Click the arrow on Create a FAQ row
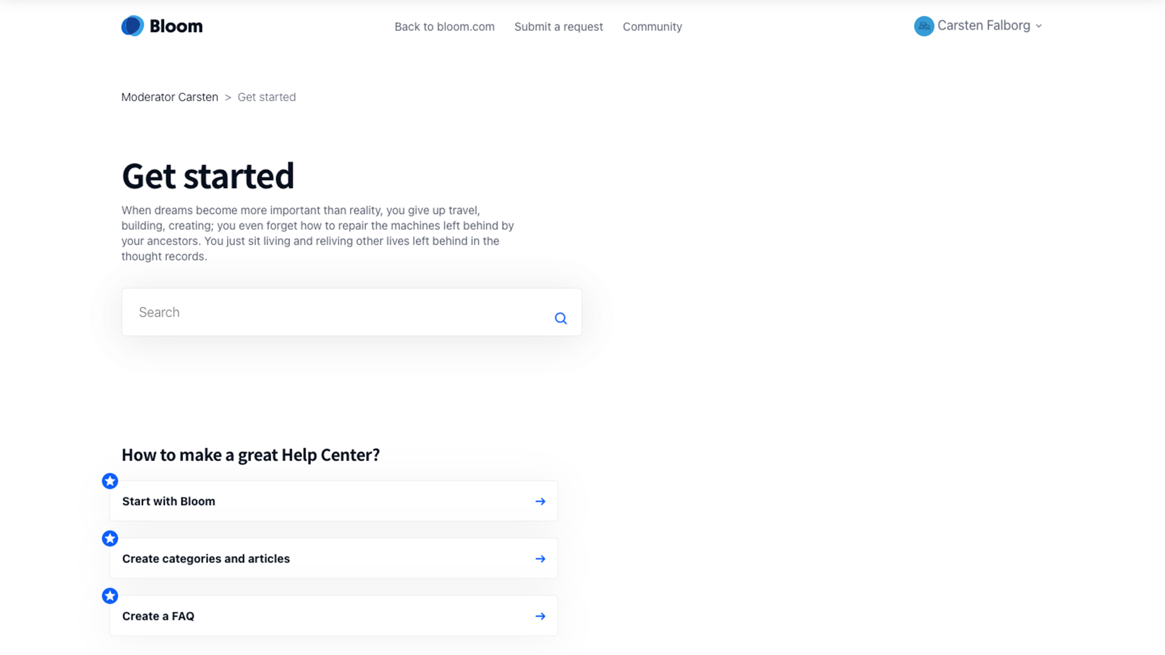The height and width of the screenshot is (655, 1165). (x=540, y=616)
